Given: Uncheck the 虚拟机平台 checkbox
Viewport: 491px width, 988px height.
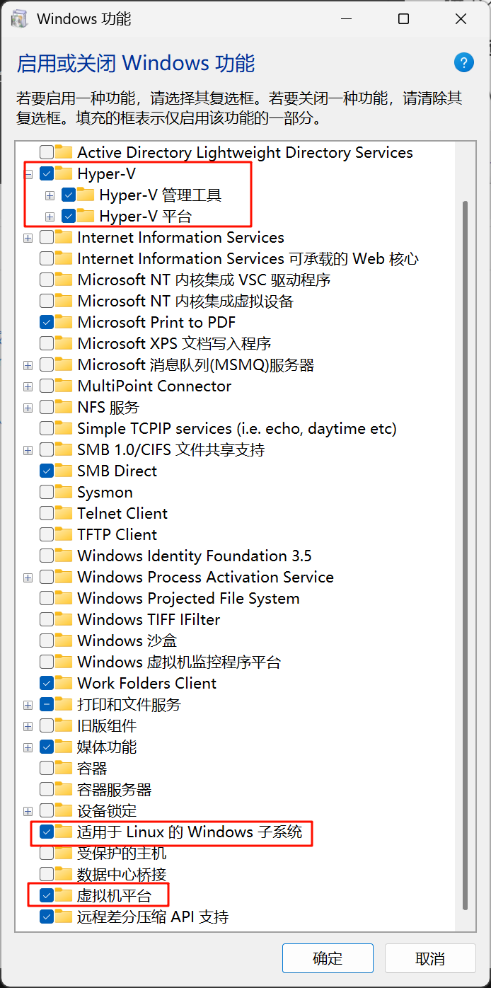Looking at the screenshot, I should [x=47, y=895].
